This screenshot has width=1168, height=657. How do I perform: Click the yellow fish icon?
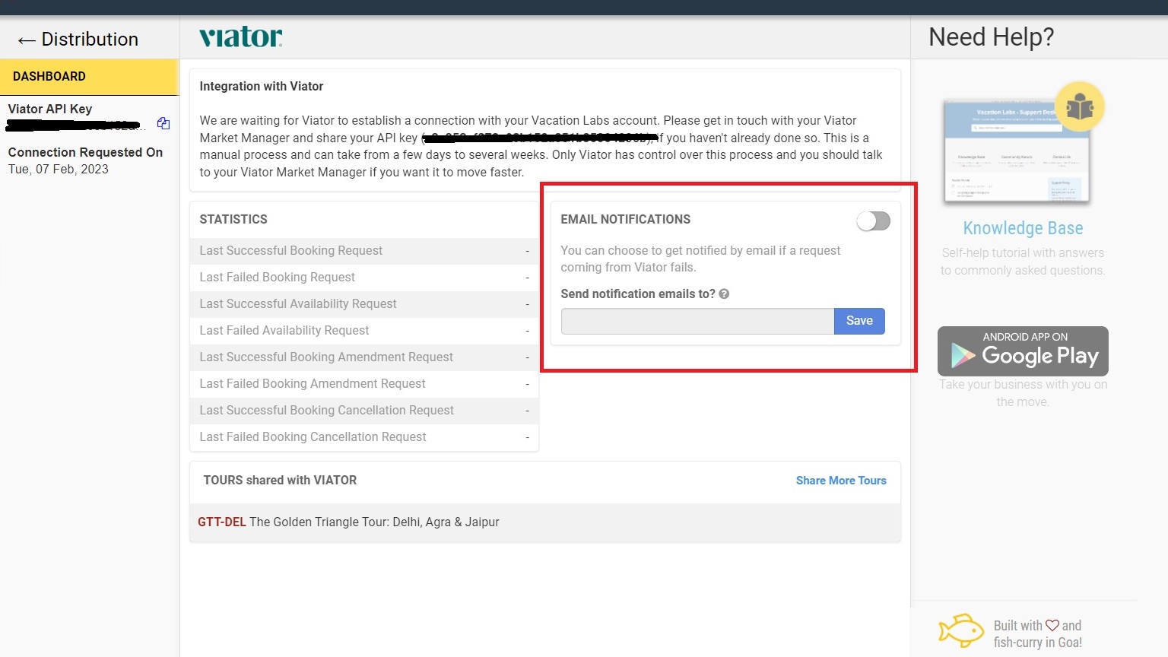click(961, 630)
